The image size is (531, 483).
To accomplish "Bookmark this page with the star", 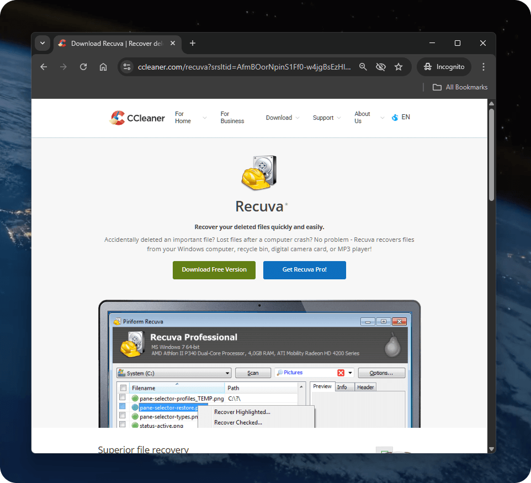I will 399,67.
